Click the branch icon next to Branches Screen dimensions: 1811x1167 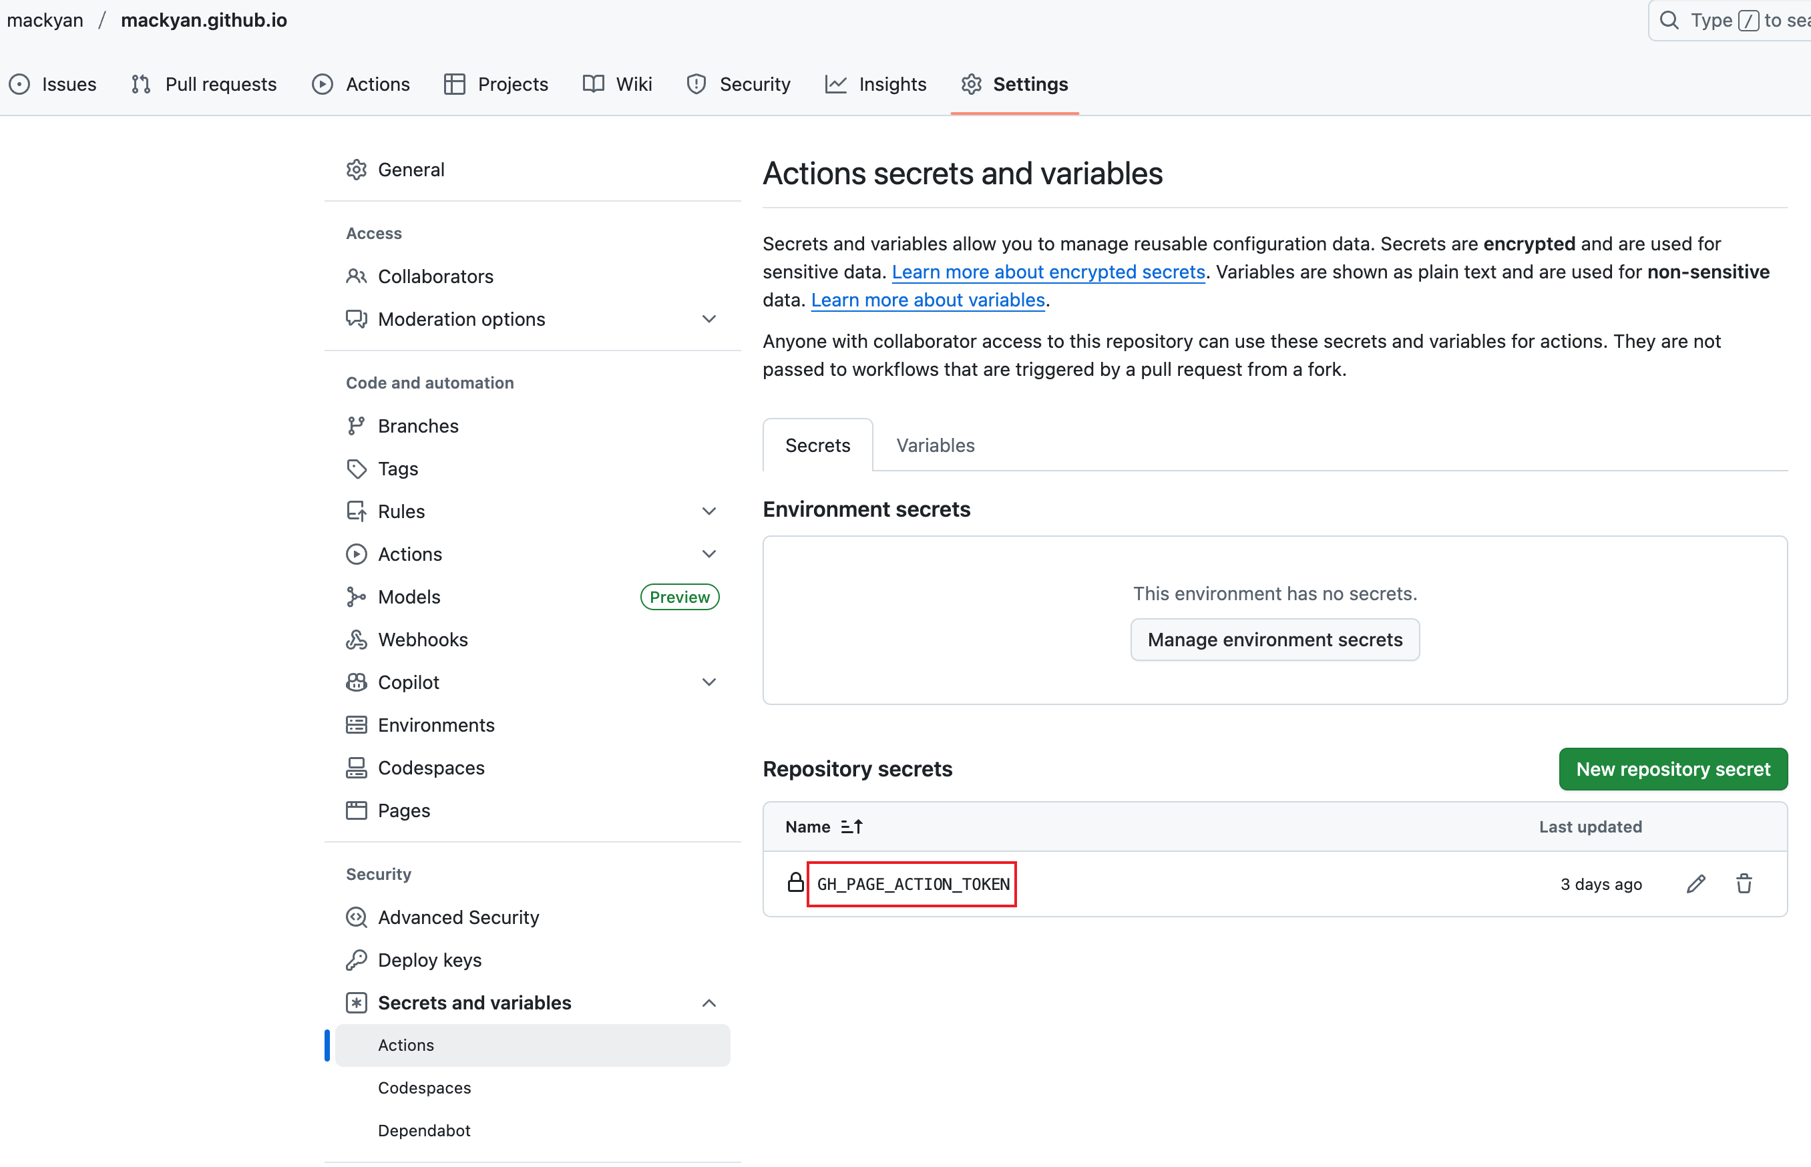(356, 426)
